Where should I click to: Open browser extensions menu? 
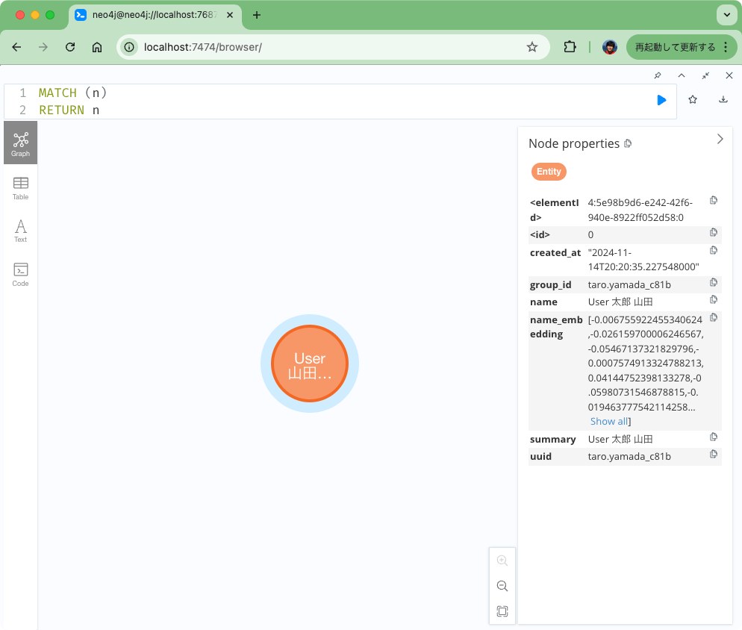[x=570, y=47]
